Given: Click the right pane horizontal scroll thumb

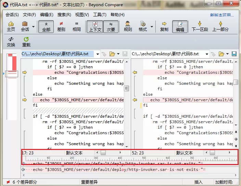Looking at the screenshot, I should pyautogui.click(x=212, y=153).
